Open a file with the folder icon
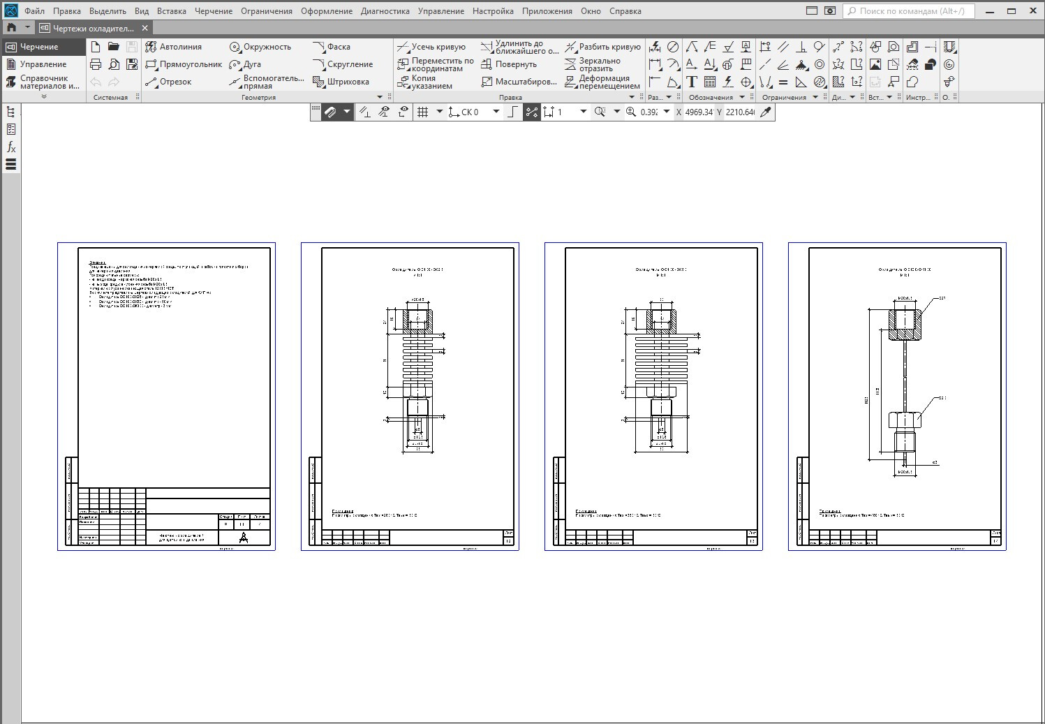This screenshot has height=724, width=1045. click(x=114, y=47)
